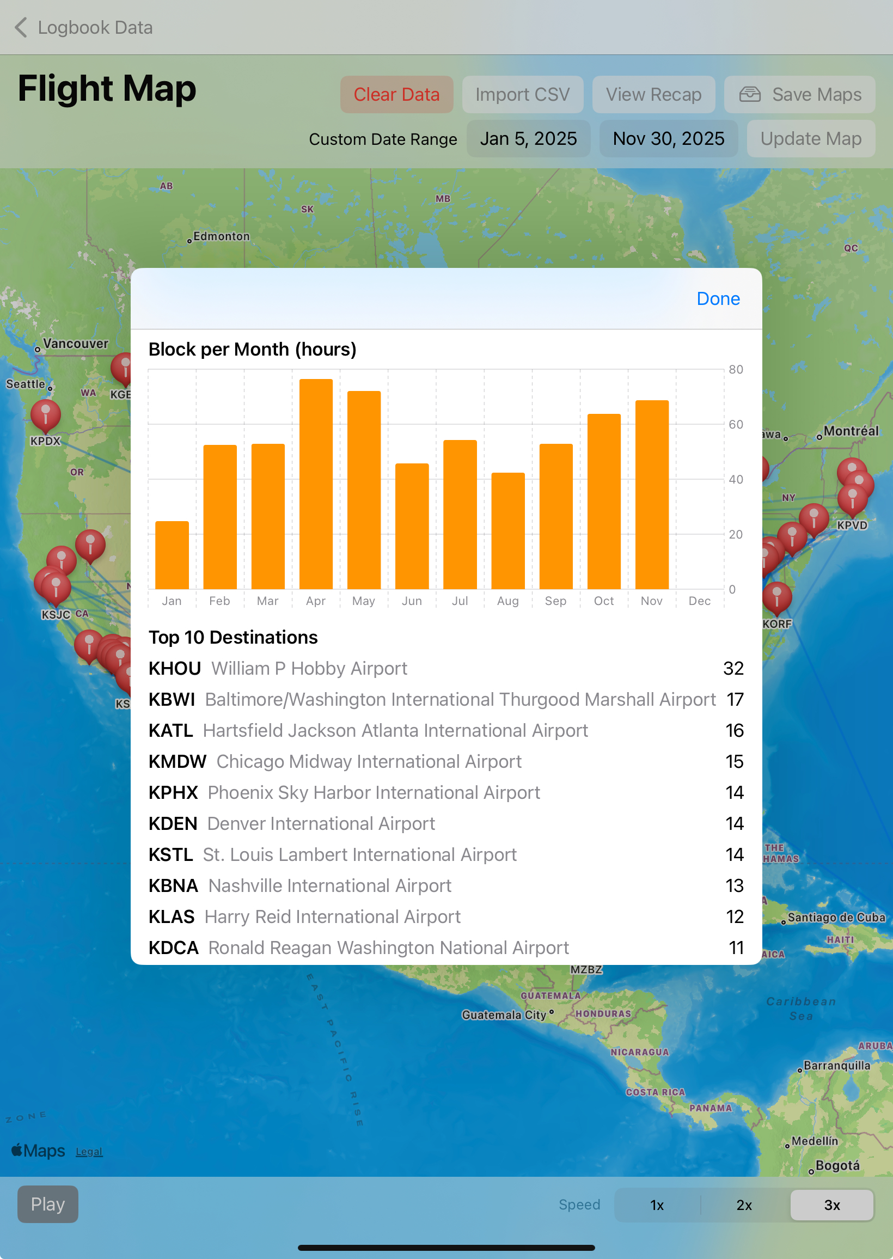Open View Recap
The width and height of the screenshot is (893, 1259).
coord(653,95)
